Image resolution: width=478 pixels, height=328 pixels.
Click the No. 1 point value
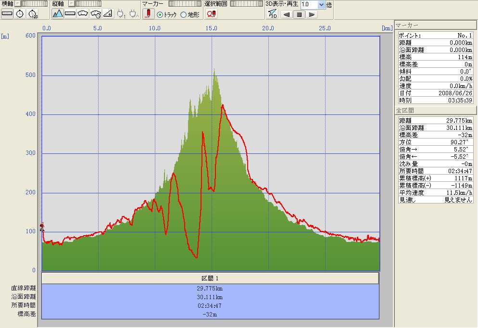(465, 36)
